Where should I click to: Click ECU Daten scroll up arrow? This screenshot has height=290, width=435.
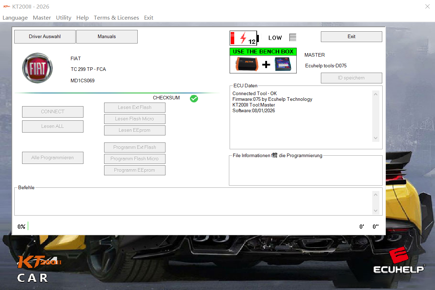[375, 94]
